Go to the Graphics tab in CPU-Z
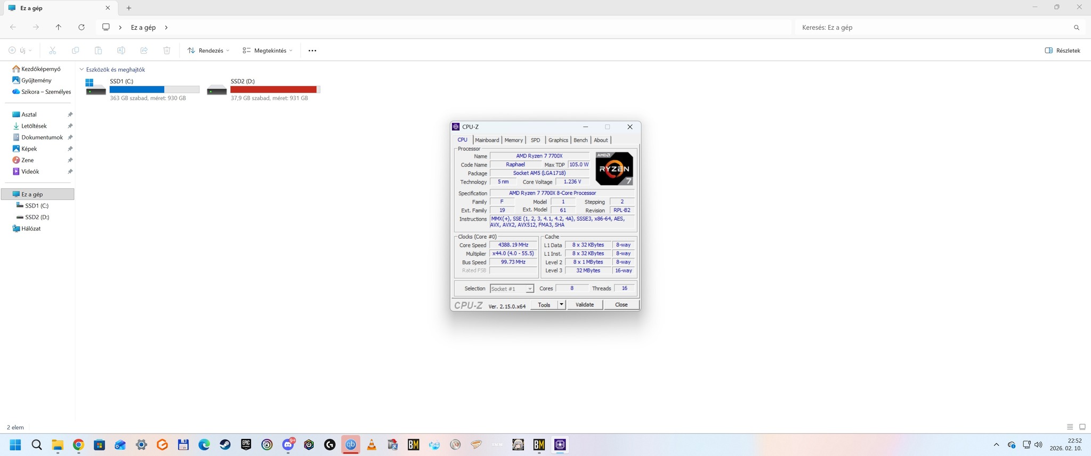The height and width of the screenshot is (456, 1091). (558, 140)
